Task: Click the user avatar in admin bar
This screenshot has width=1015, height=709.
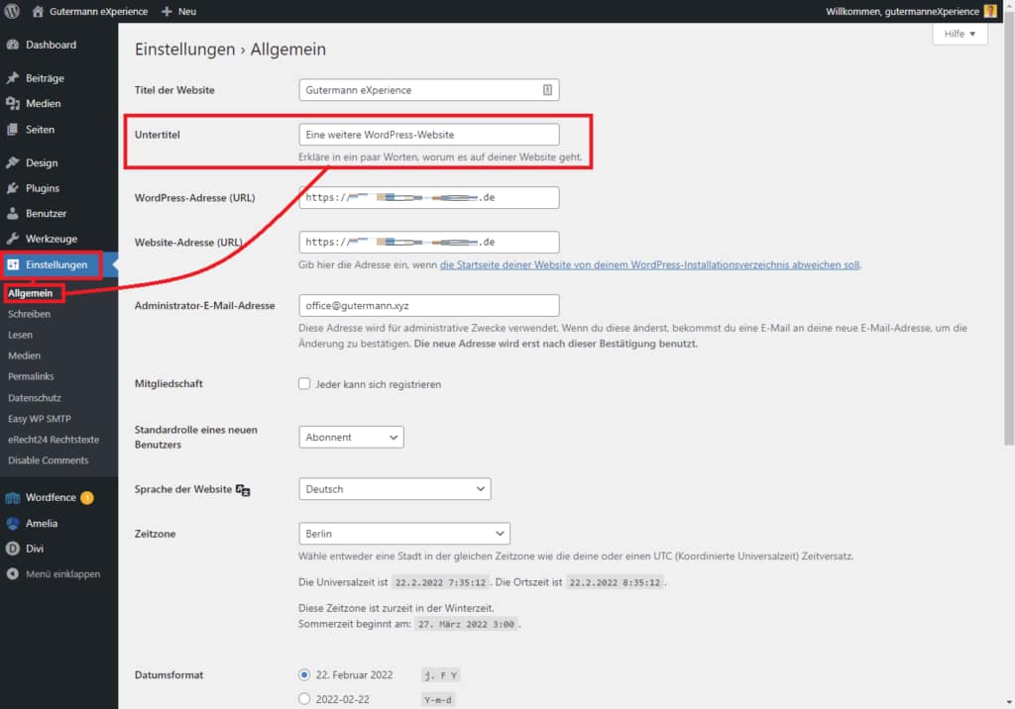Action: 989,11
